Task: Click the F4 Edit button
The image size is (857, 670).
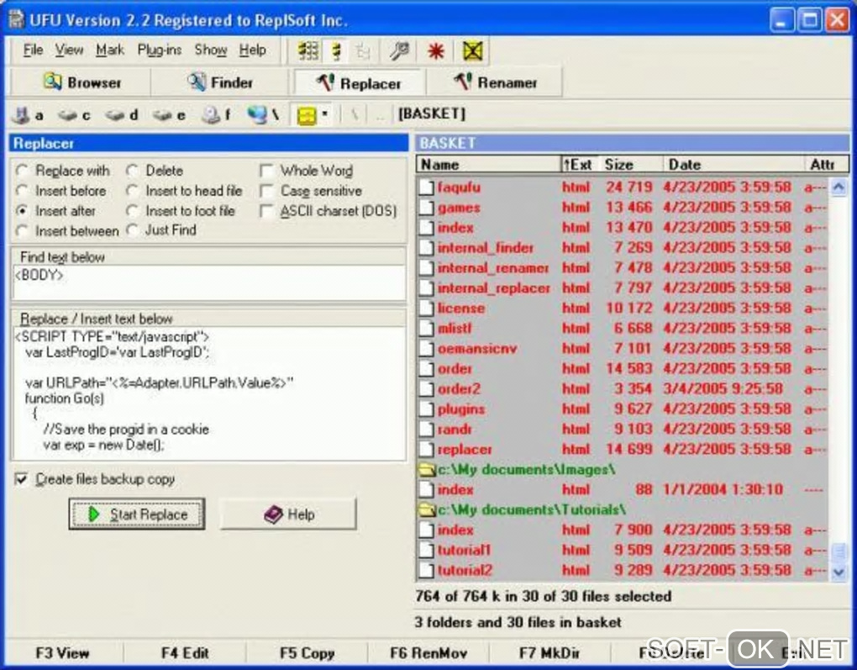Action: pos(185,653)
